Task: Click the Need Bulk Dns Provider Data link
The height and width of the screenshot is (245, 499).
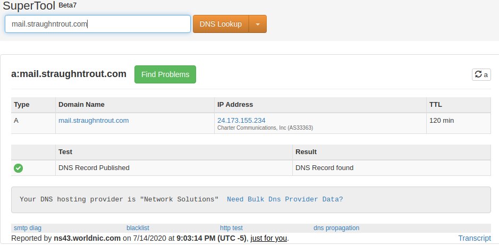Action: [285, 199]
